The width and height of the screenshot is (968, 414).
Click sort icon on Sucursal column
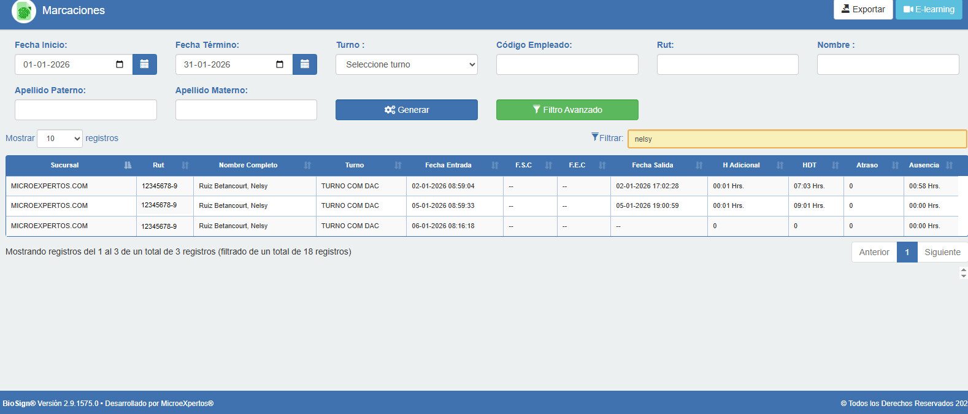128,165
